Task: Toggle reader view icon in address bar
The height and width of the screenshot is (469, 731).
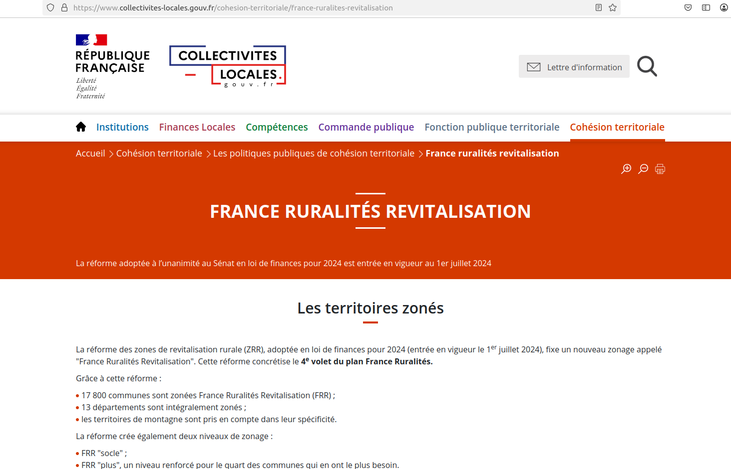Action: click(x=599, y=7)
